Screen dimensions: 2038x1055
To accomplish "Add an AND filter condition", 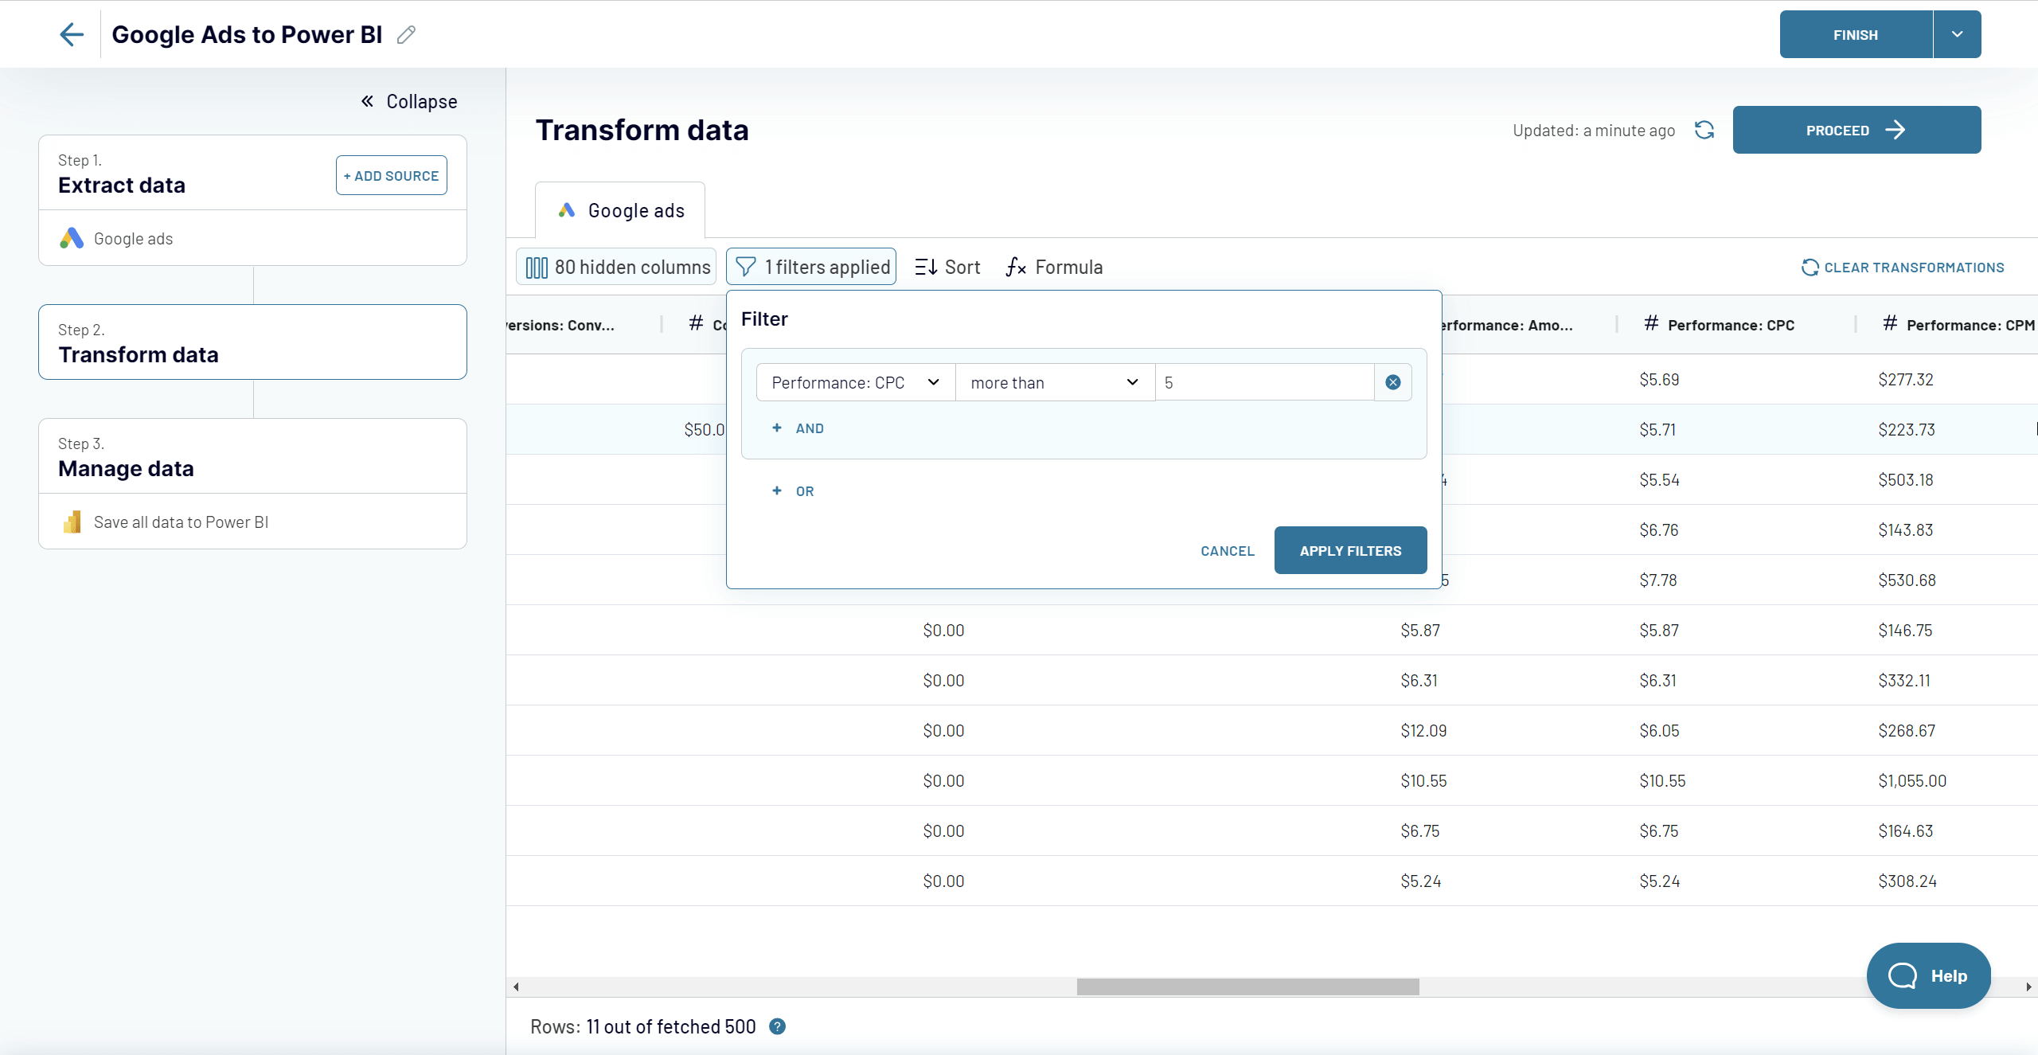I will 798,428.
